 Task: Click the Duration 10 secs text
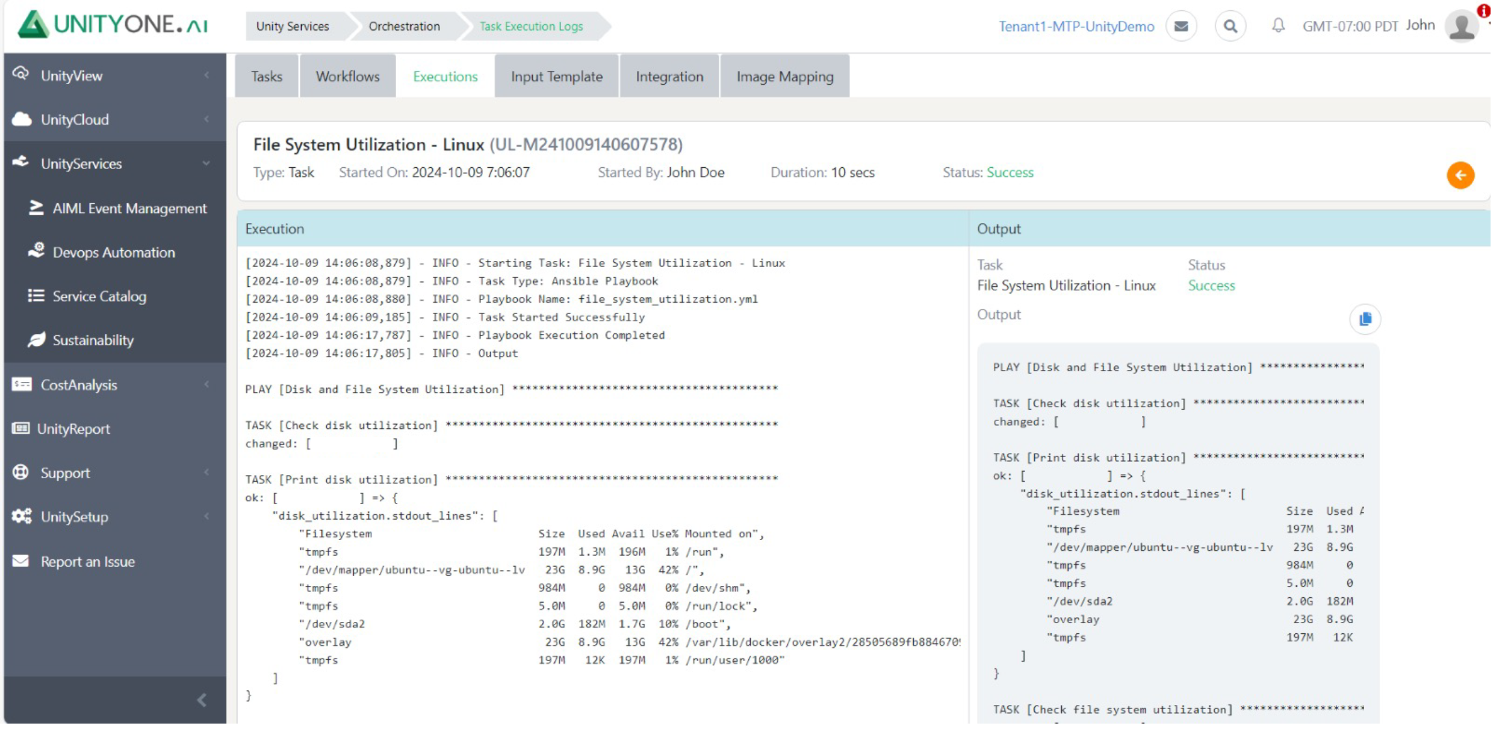pyautogui.click(x=822, y=173)
